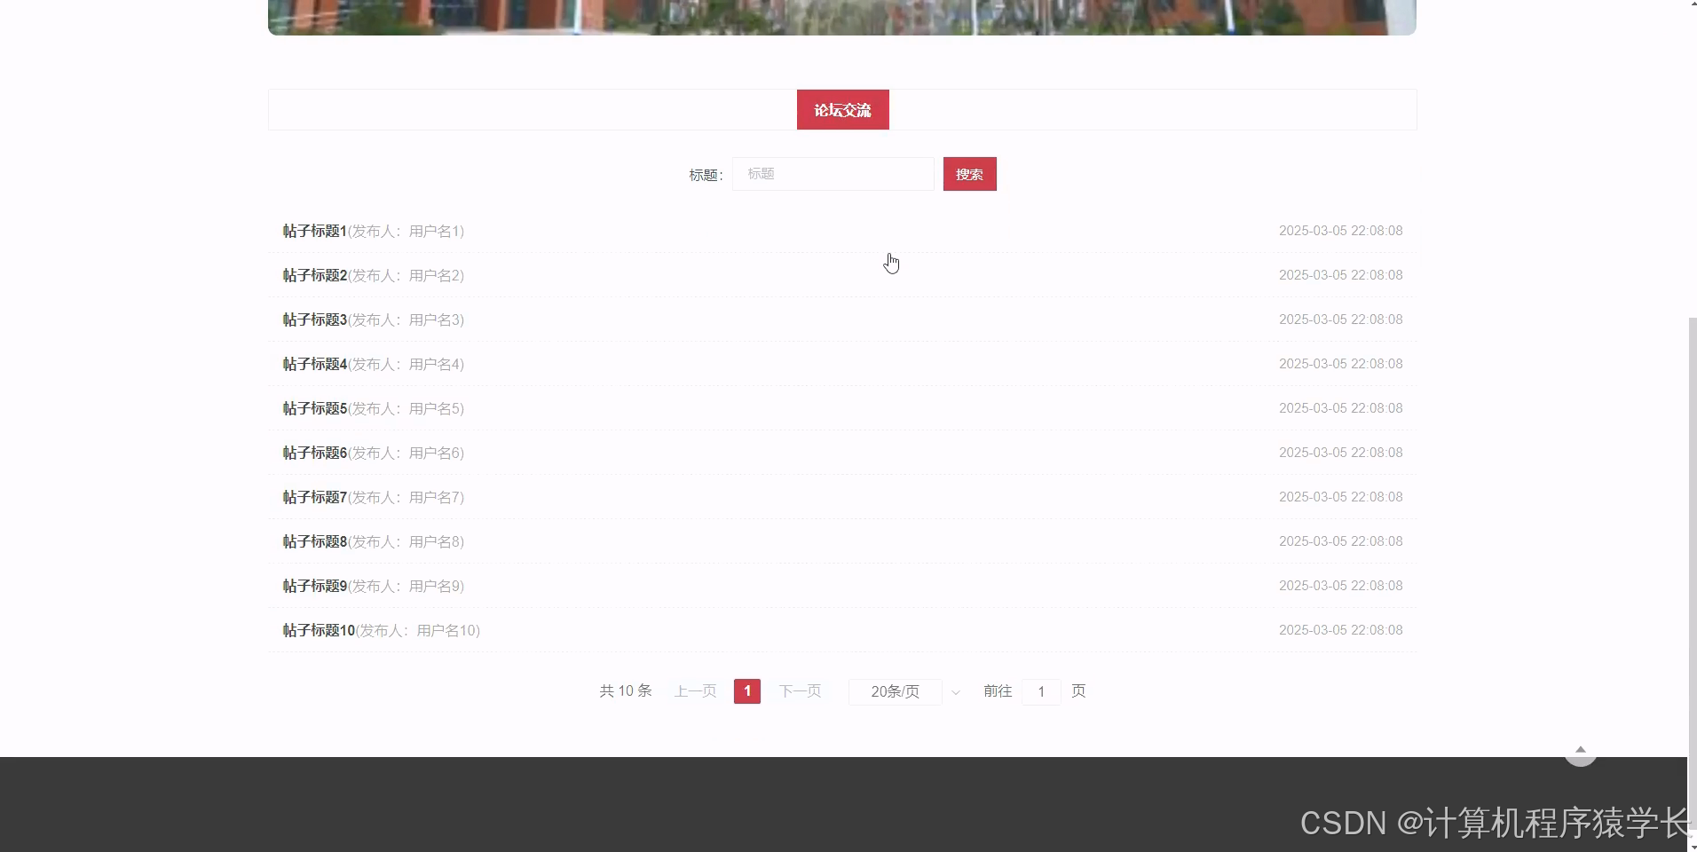Click the 标题 search input field

point(832,174)
